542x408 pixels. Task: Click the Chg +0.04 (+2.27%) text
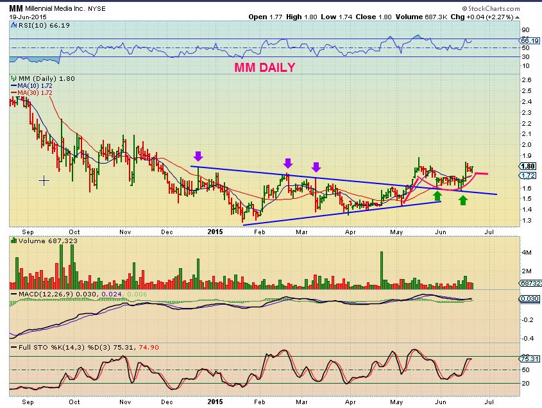click(482, 17)
